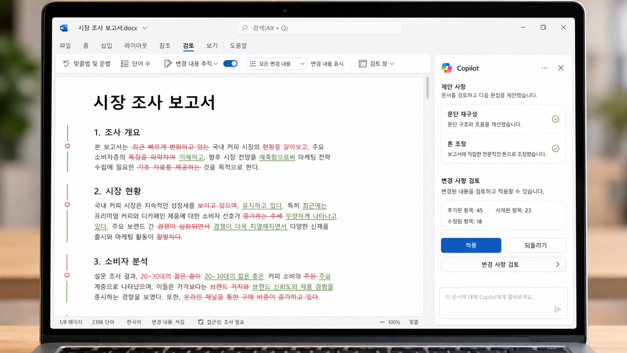The width and height of the screenshot is (627, 353).
Task: Switch to the 보기 tab
Action: 212,45
